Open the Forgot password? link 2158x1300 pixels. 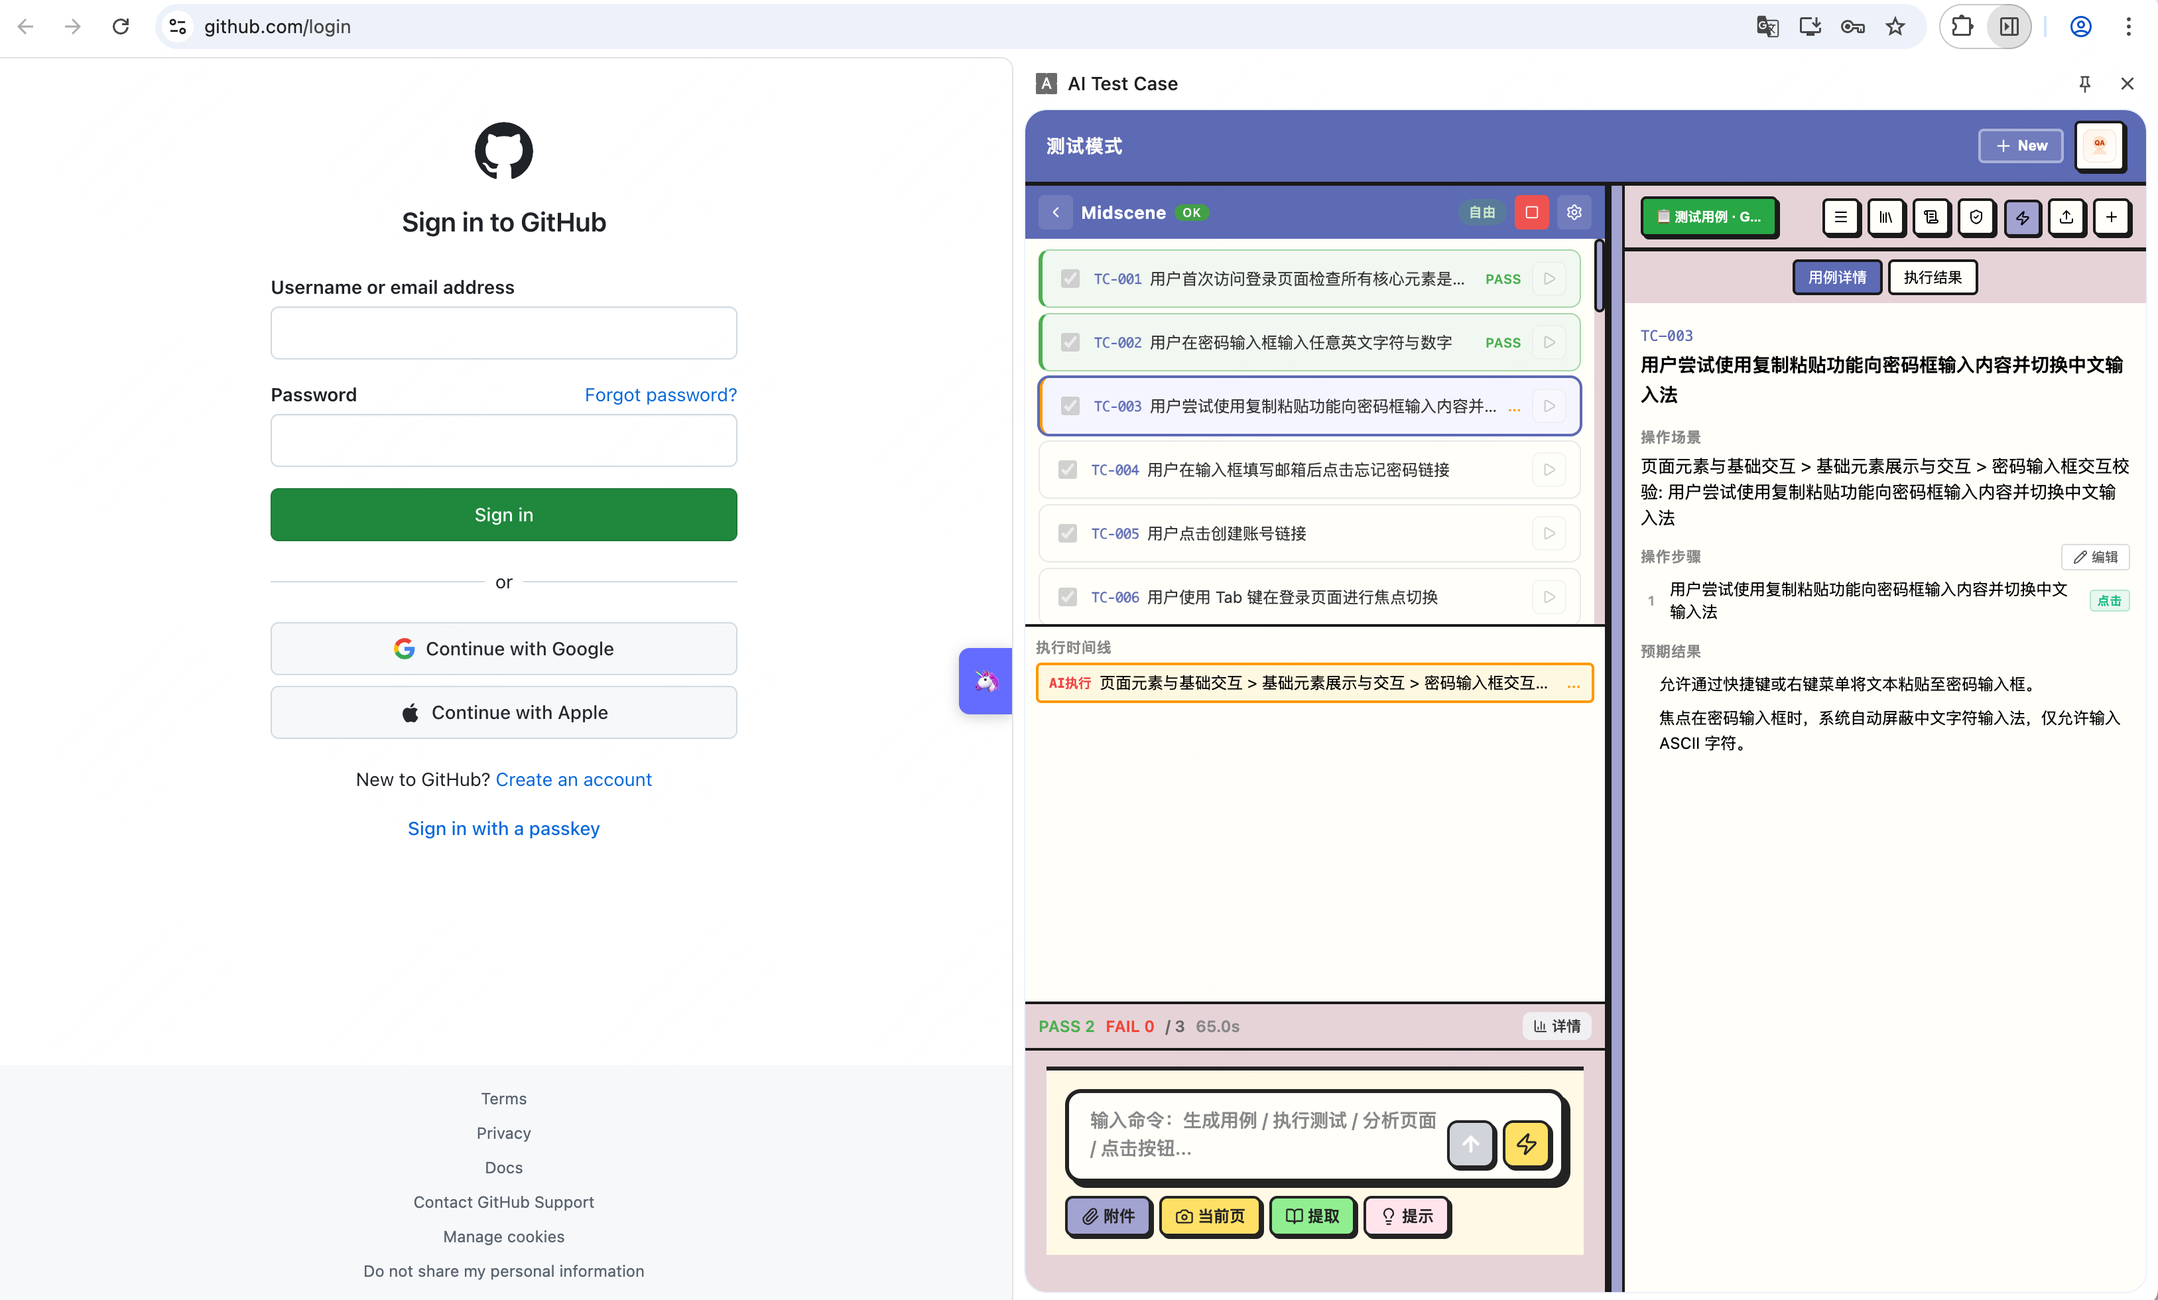point(661,395)
